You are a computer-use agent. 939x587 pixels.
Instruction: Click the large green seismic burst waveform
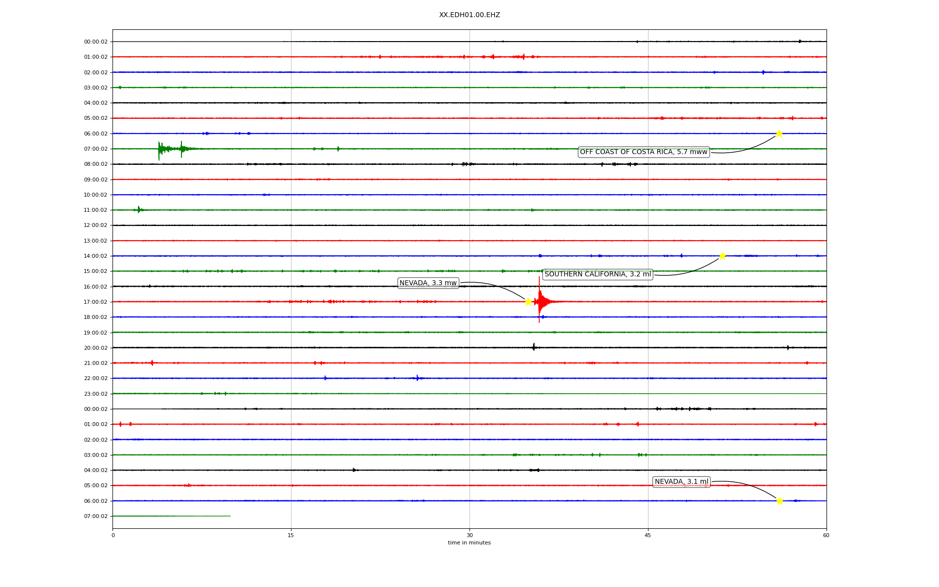tap(166, 148)
